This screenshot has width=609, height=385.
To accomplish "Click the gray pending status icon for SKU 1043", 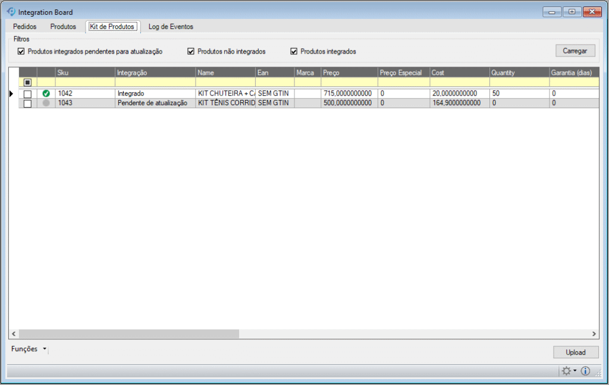I will tap(46, 103).
